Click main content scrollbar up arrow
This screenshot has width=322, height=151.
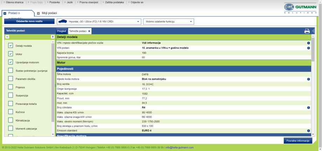click(313, 36)
